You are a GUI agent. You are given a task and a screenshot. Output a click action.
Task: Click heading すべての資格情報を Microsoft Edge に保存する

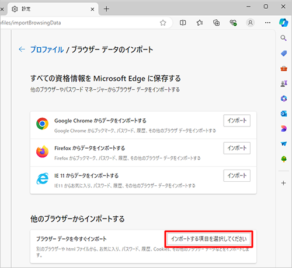(106, 79)
